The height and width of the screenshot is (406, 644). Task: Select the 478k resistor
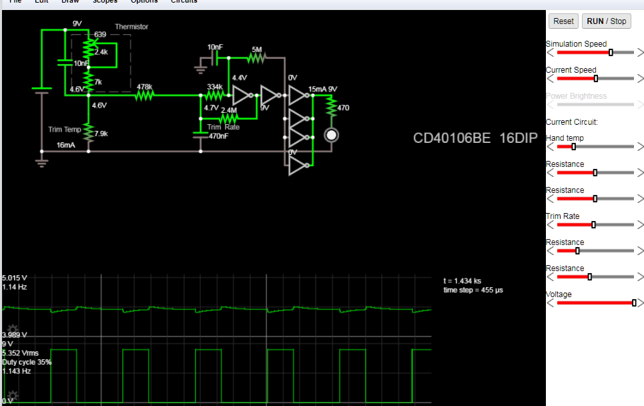145,95
